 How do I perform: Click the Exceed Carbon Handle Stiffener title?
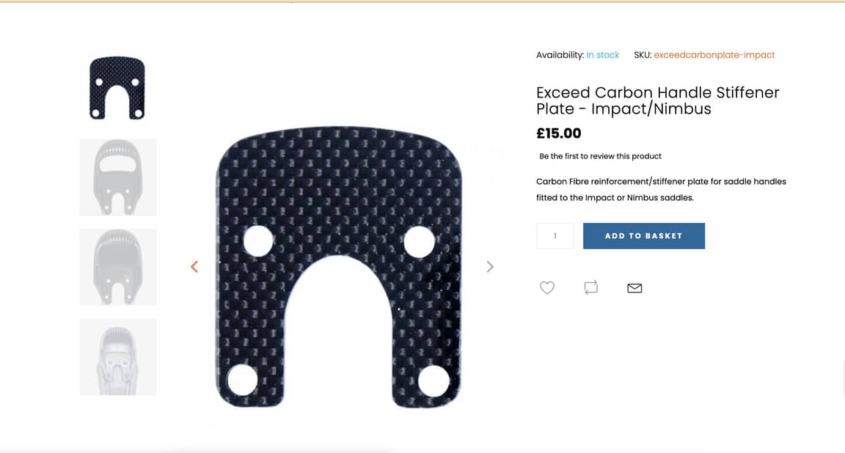657,100
